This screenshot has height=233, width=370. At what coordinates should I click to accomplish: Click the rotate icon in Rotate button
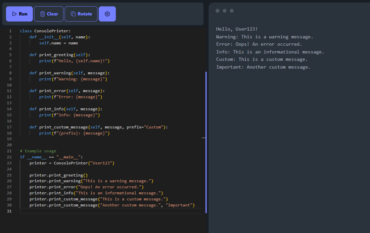73,14
